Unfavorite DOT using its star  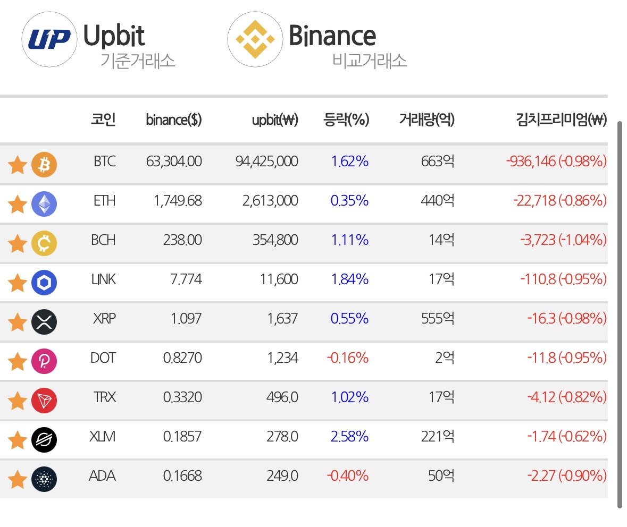(18, 362)
